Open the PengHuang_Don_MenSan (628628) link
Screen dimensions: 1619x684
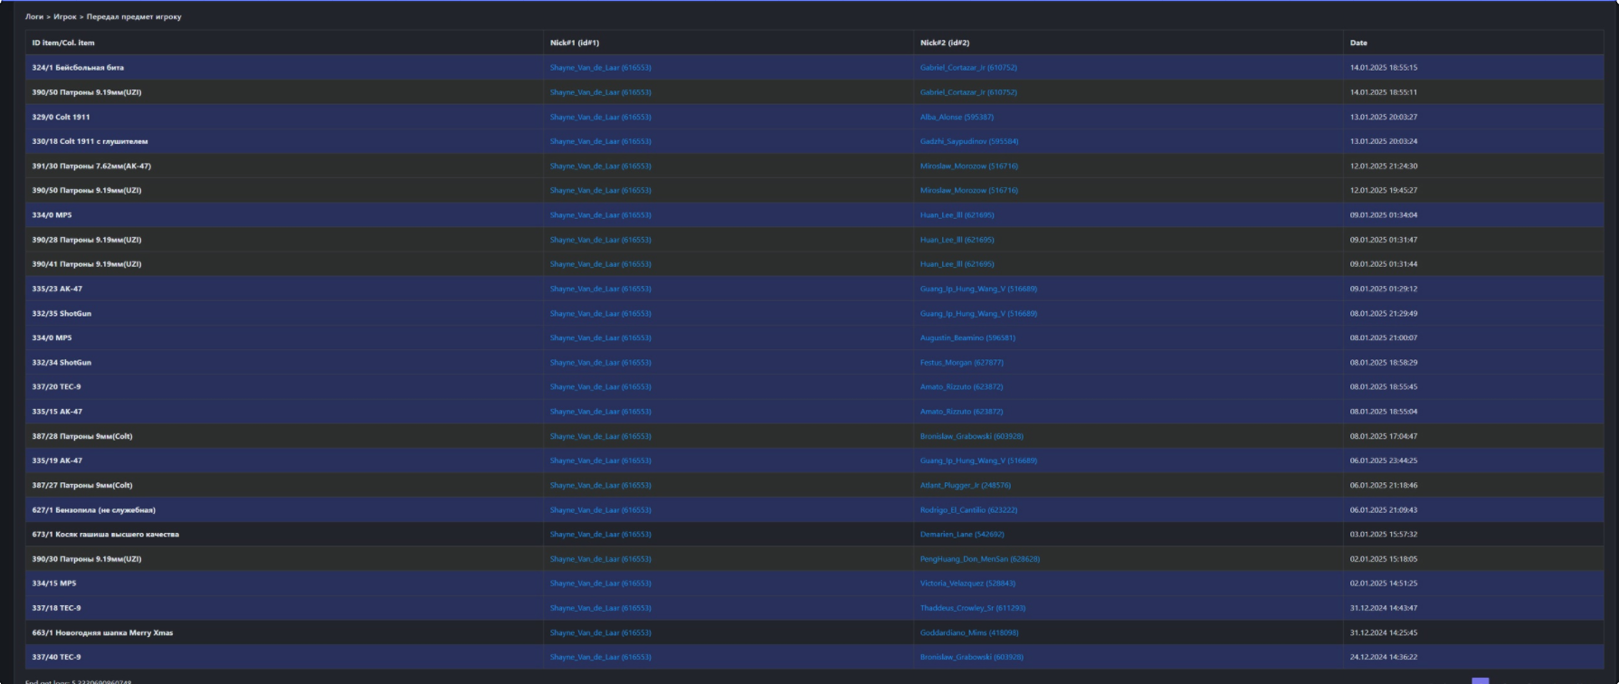point(979,559)
